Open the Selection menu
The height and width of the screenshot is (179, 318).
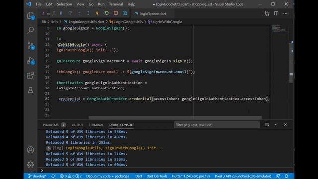64,4
